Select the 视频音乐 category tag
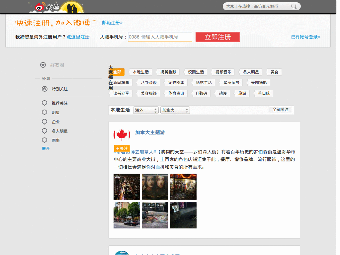 tap(223, 72)
